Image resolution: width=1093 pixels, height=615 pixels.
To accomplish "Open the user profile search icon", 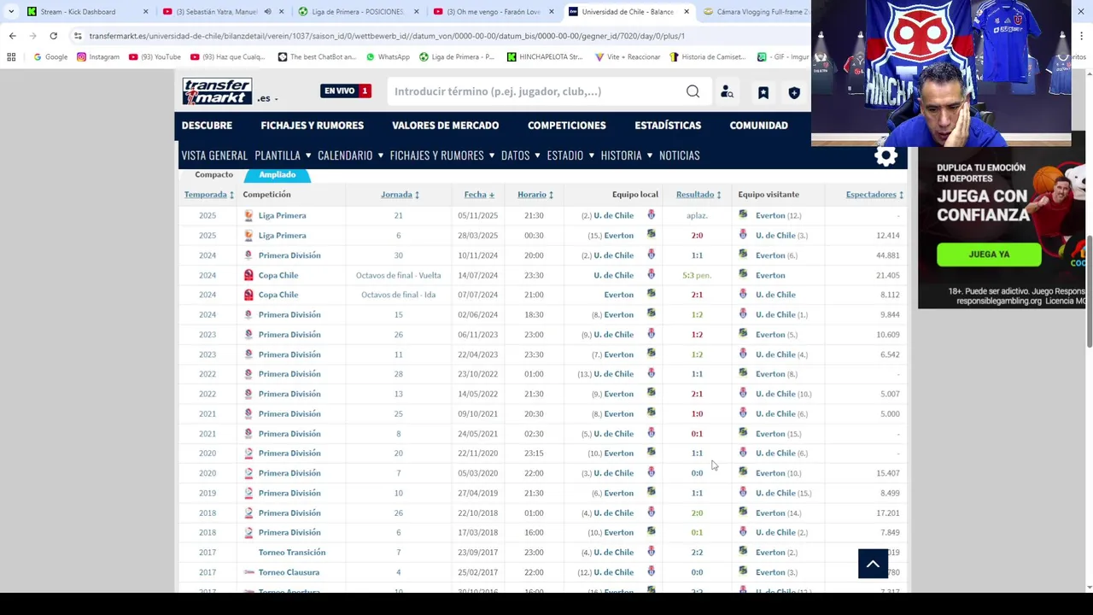I will coord(727,91).
